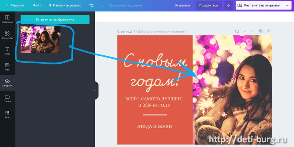Viewport: 294px width, 147px height.
Task: Open the Папки folders panel
Action: [x=7, y=99]
